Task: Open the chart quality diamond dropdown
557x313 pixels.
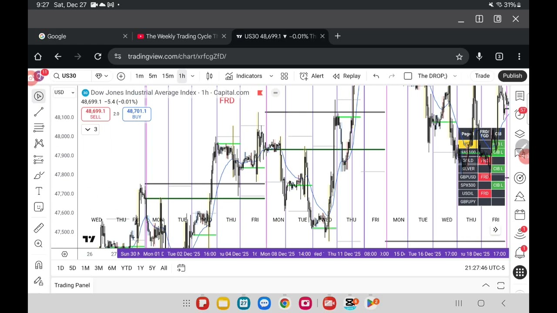Action: pyautogui.click(x=101, y=76)
